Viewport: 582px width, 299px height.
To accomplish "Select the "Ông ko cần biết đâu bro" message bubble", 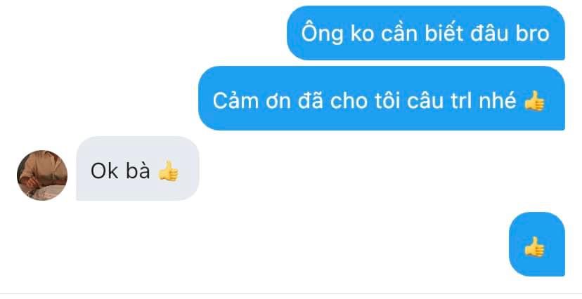I will (426, 33).
